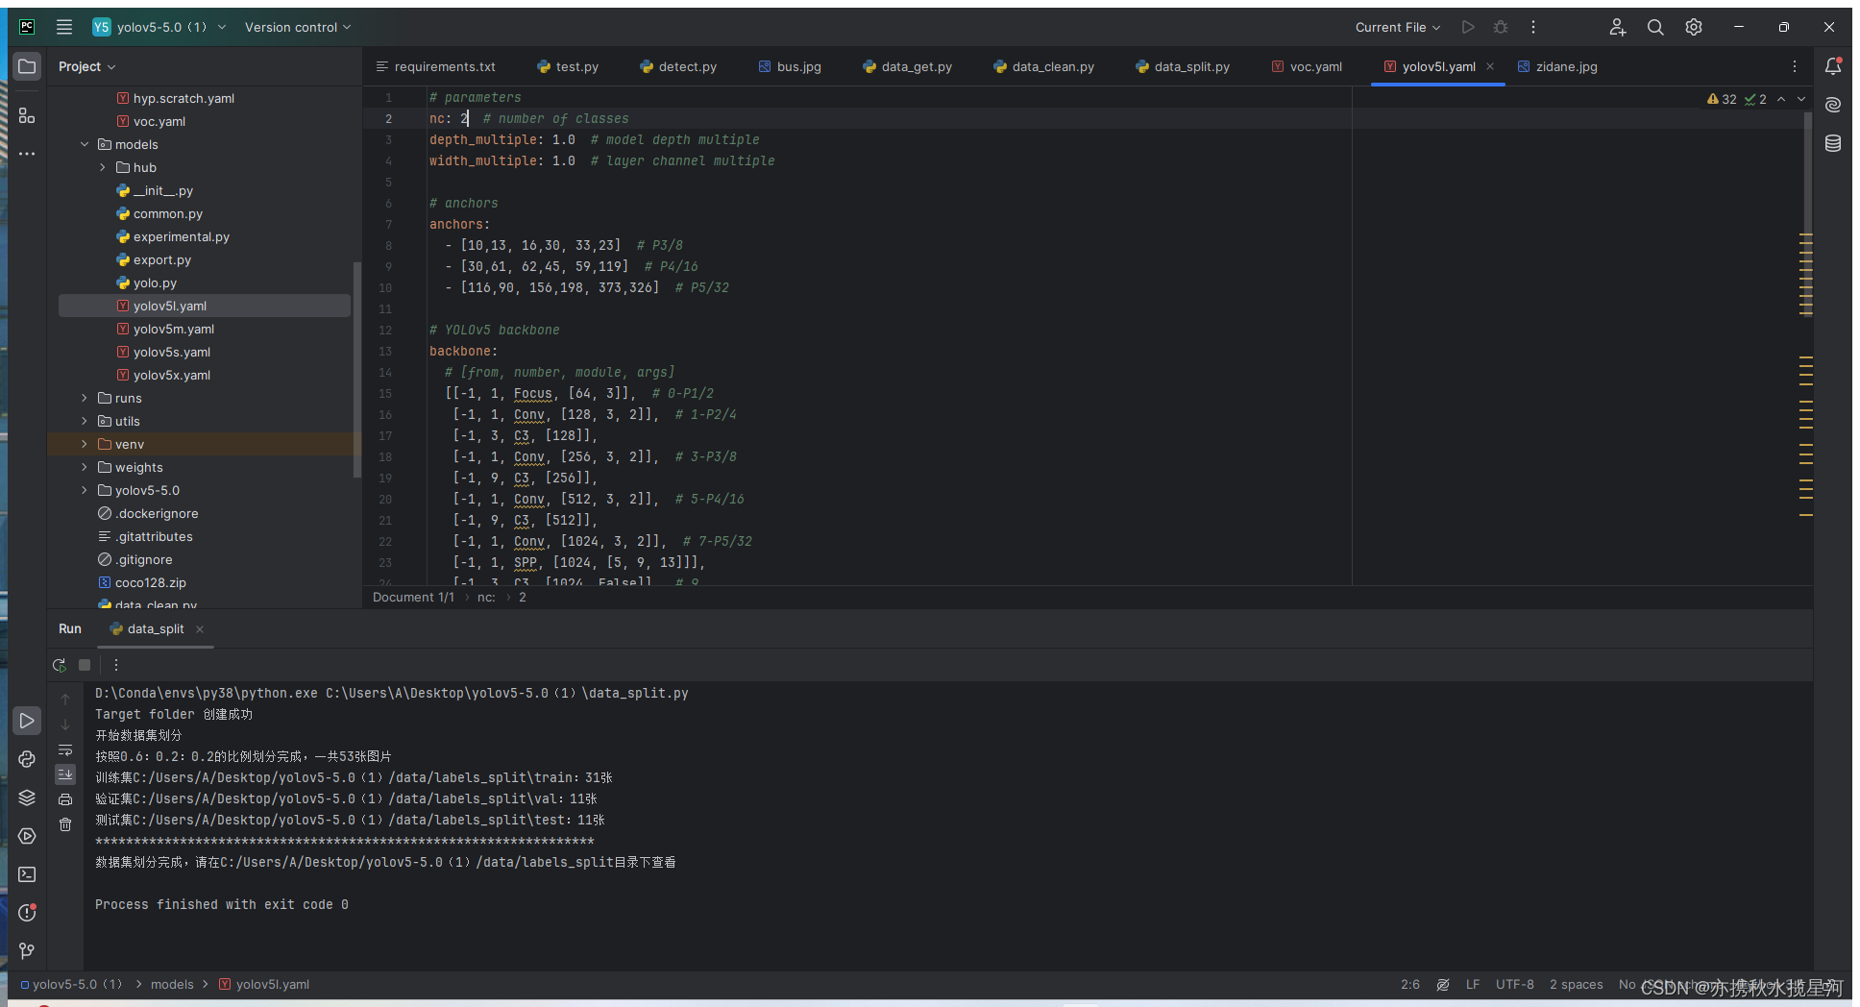Stop the running process

pos(85,665)
